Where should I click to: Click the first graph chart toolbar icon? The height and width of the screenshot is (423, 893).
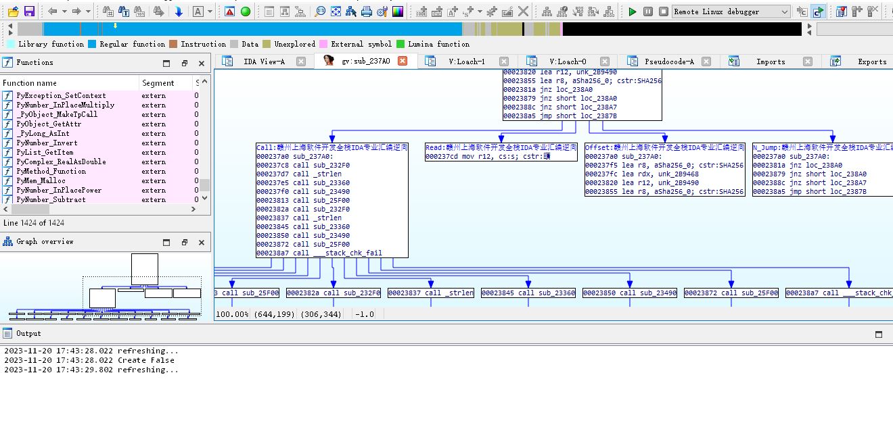click(x=547, y=11)
